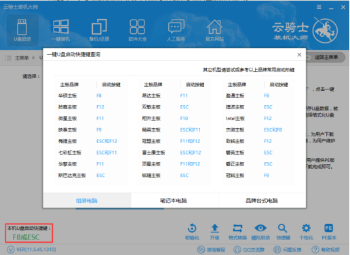
Task: Select the 致铭主板 row
Action: click(x=258, y=141)
